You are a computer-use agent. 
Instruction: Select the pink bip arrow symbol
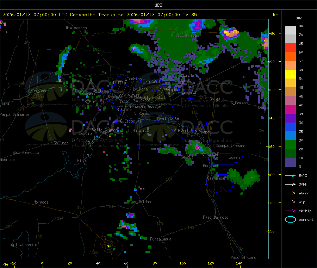coord(290,202)
